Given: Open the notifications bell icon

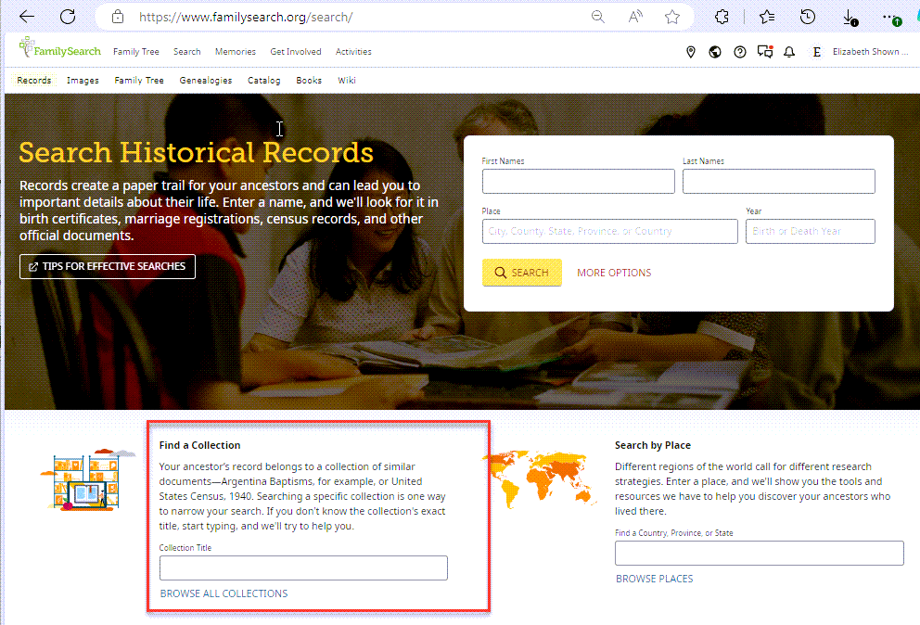Looking at the screenshot, I should (789, 52).
